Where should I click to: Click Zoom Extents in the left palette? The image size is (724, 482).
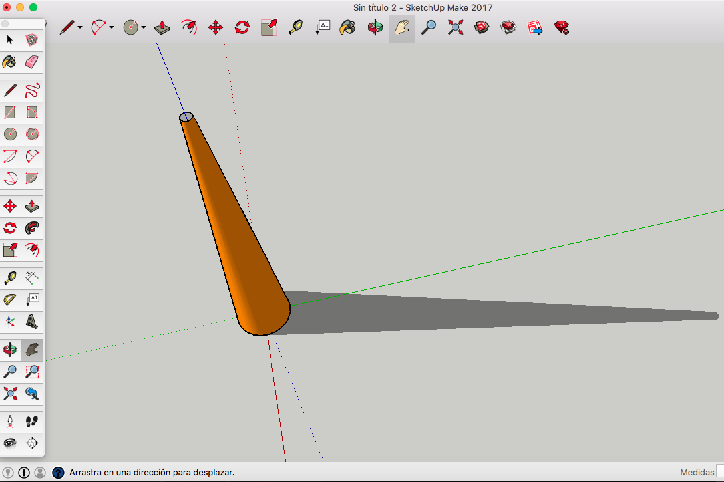(10, 394)
